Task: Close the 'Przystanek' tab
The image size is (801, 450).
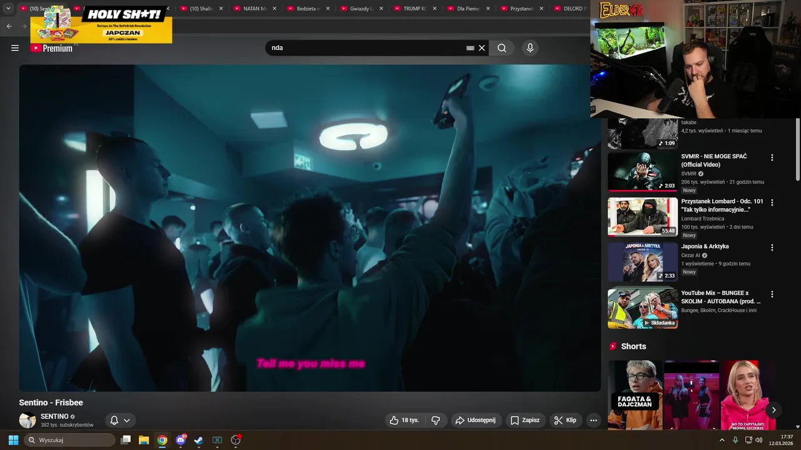Action: click(x=541, y=9)
